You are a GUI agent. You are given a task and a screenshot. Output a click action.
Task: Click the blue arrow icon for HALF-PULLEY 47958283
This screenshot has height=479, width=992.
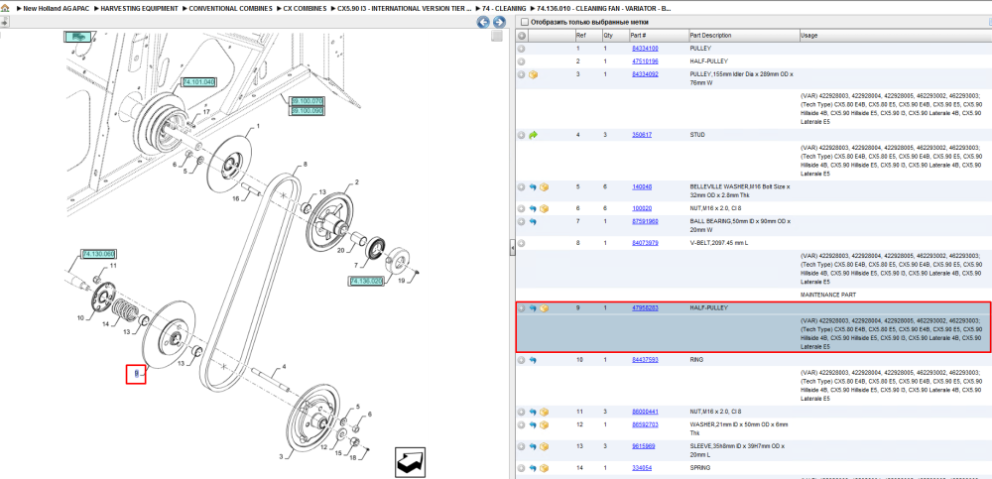coord(533,308)
